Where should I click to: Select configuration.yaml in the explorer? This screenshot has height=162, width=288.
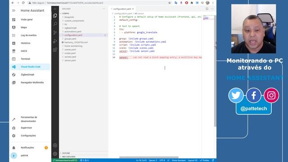84,35
